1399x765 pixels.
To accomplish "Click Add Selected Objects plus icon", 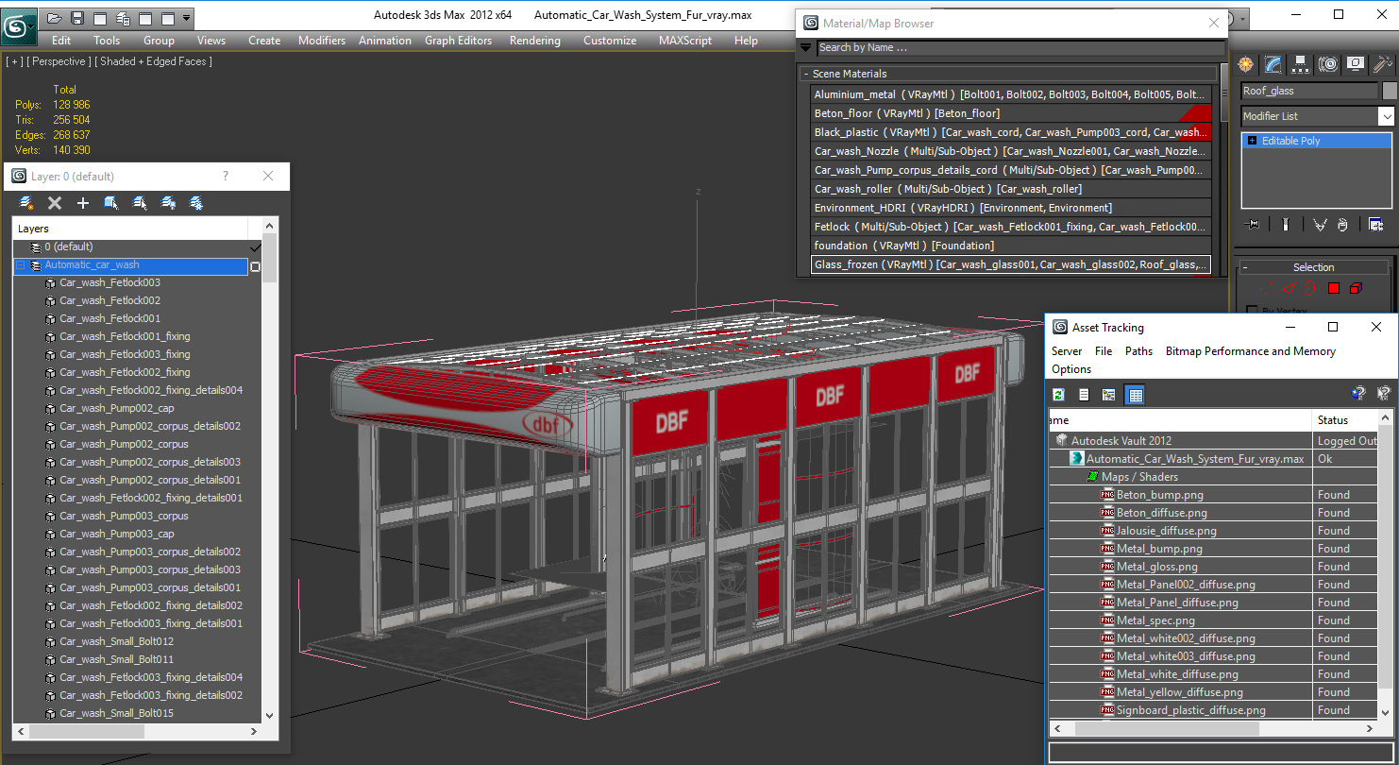I will (x=83, y=203).
